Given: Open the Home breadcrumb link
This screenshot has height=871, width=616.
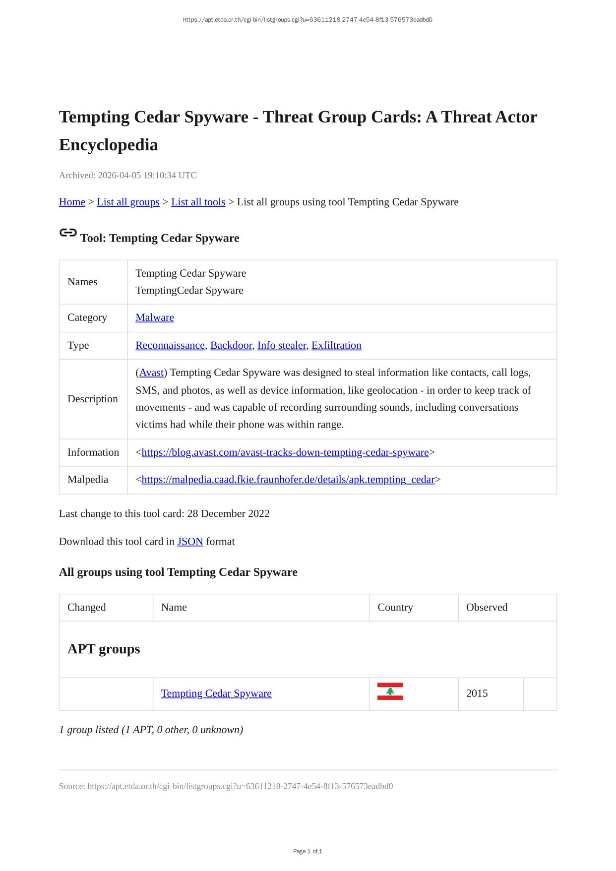Looking at the screenshot, I should tap(72, 202).
